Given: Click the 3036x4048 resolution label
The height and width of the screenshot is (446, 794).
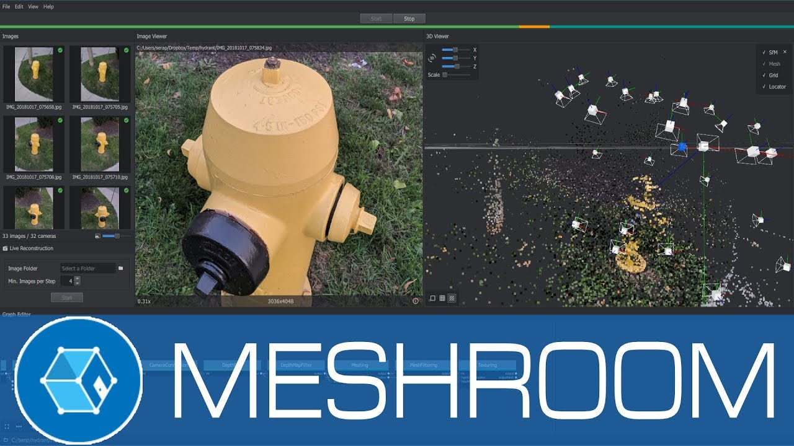Looking at the screenshot, I should click(280, 301).
